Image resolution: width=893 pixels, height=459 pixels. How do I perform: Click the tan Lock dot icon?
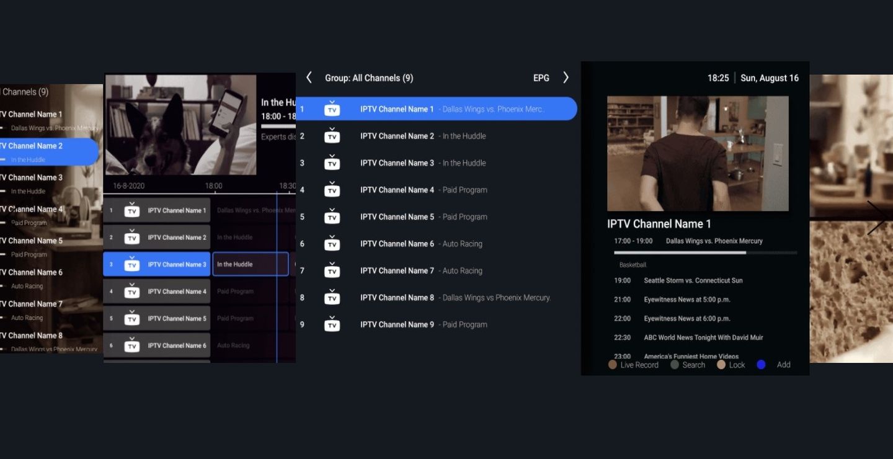click(721, 365)
